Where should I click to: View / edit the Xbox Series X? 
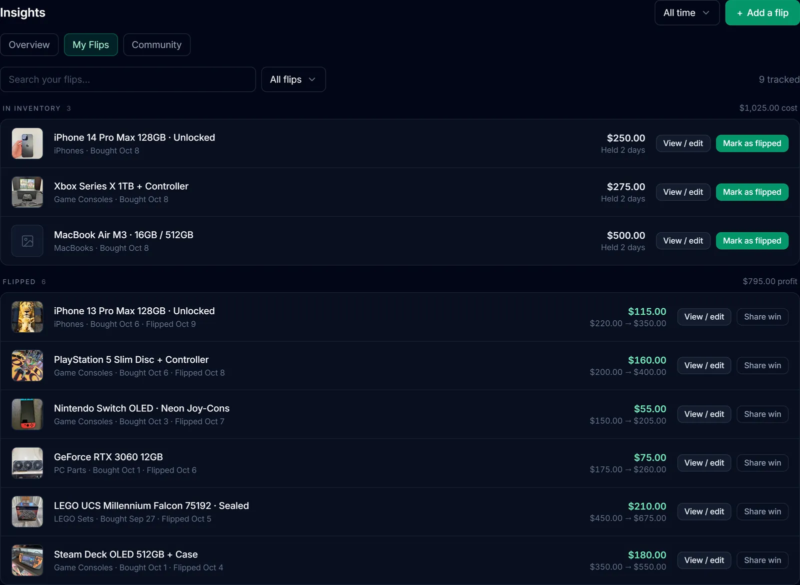click(683, 192)
